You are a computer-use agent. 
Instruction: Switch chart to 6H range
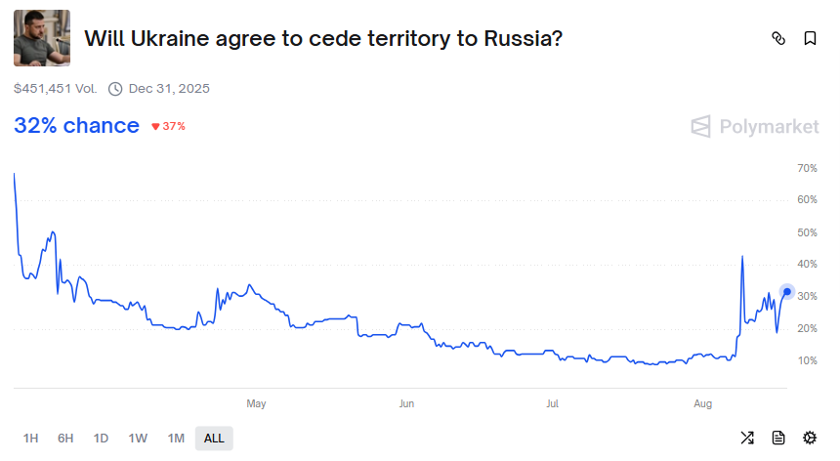65,439
